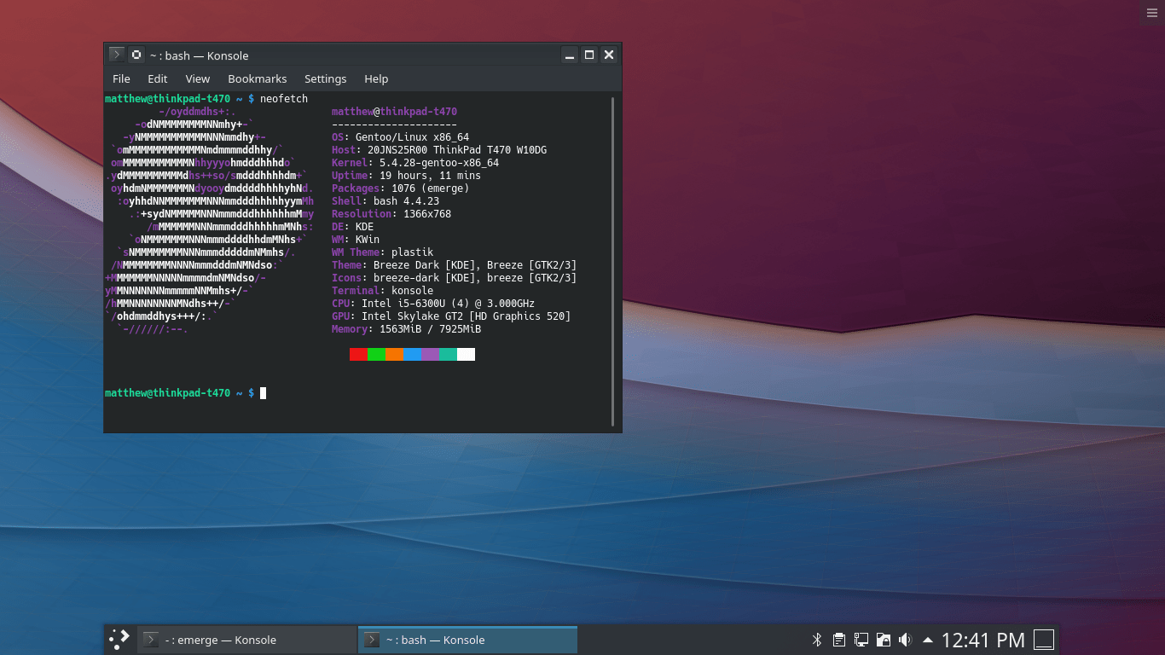Click the Konsole icon in the titlebar

(x=136, y=54)
